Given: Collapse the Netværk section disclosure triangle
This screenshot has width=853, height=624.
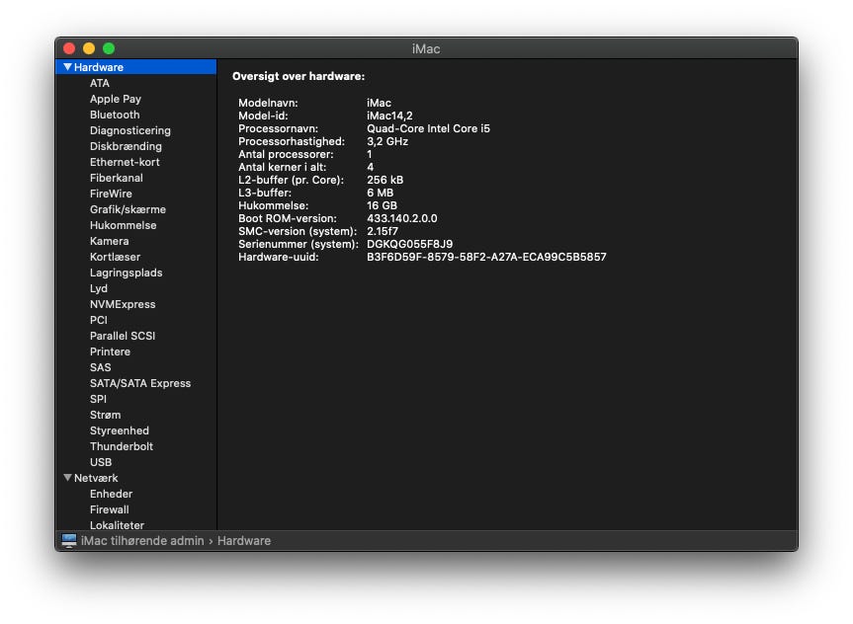Looking at the screenshot, I should tap(67, 478).
